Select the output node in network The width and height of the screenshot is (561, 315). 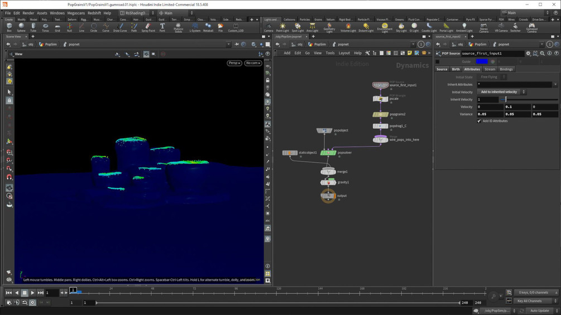pyautogui.click(x=328, y=196)
